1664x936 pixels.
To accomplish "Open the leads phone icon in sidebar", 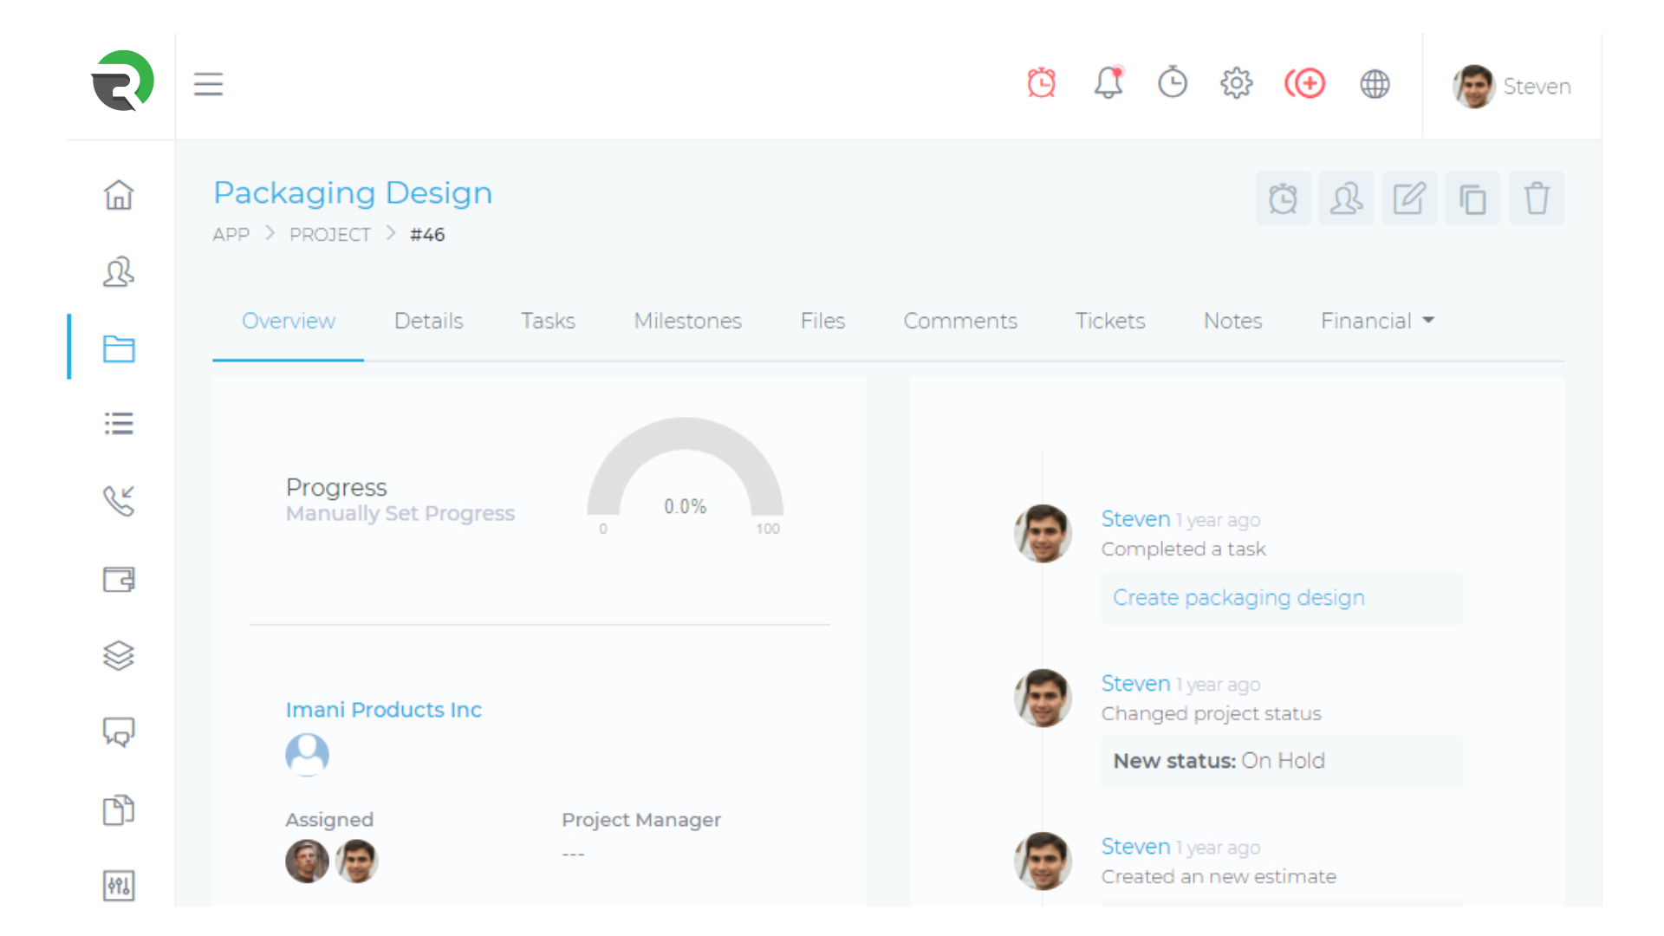I will (119, 500).
